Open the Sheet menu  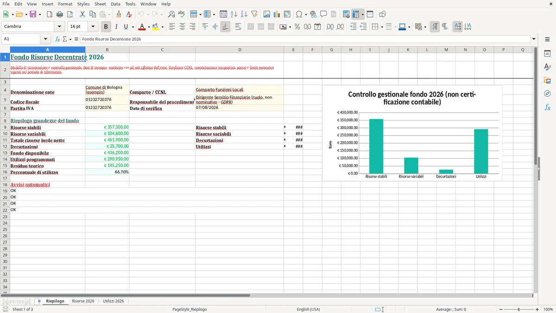point(100,4)
